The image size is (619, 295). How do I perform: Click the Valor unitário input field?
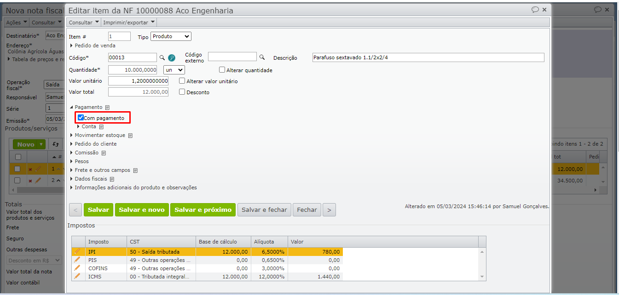pyautogui.click(x=138, y=81)
